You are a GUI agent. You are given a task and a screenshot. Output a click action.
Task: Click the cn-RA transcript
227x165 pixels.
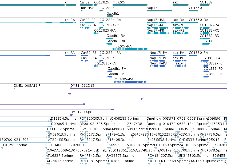(x=70, y=23)
